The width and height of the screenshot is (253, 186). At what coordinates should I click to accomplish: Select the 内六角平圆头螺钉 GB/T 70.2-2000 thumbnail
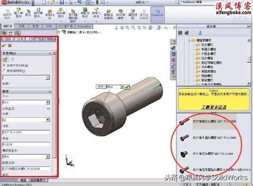coord(184,138)
